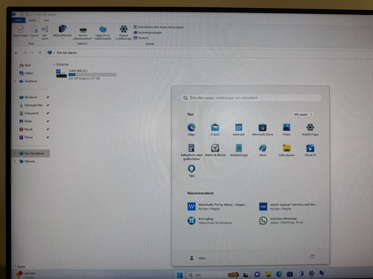Expand the OneDrive tree node

point(15,81)
